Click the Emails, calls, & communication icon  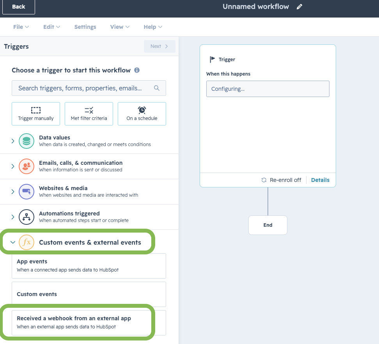click(x=27, y=166)
